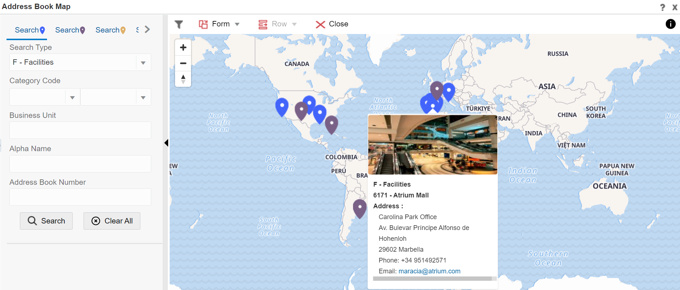Viewport: 680px width, 290px height.
Task: Open the Row menu
Action: pyautogui.click(x=278, y=24)
